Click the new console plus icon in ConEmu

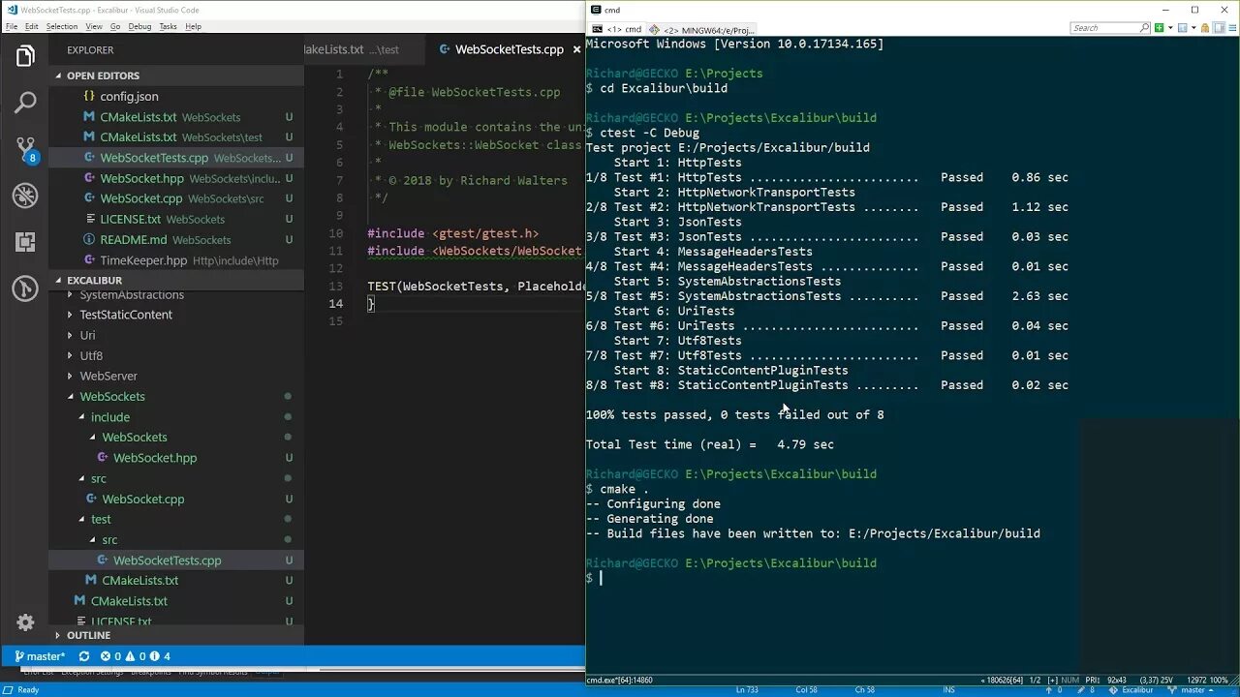click(1159, 28)
